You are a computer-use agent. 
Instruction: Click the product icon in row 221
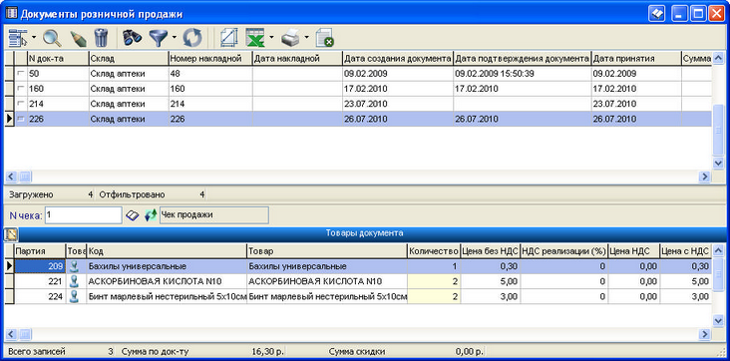click(75, 282)
